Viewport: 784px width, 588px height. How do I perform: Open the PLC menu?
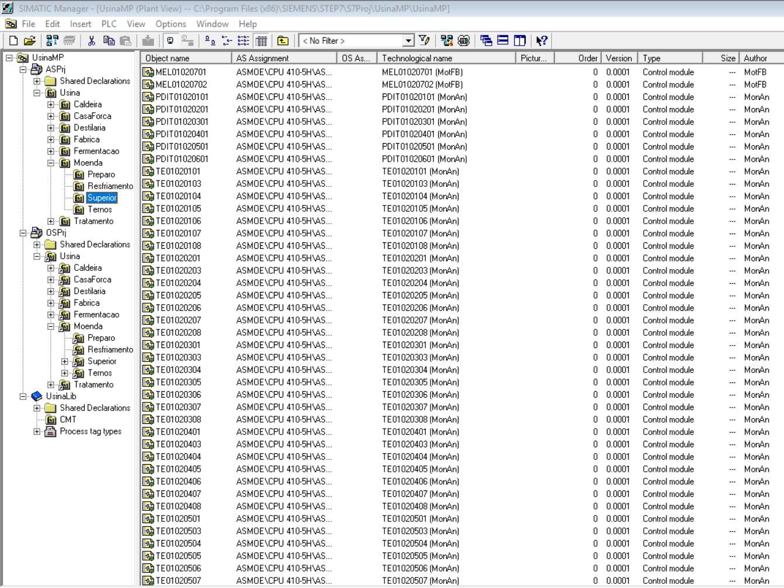(109, 24)
